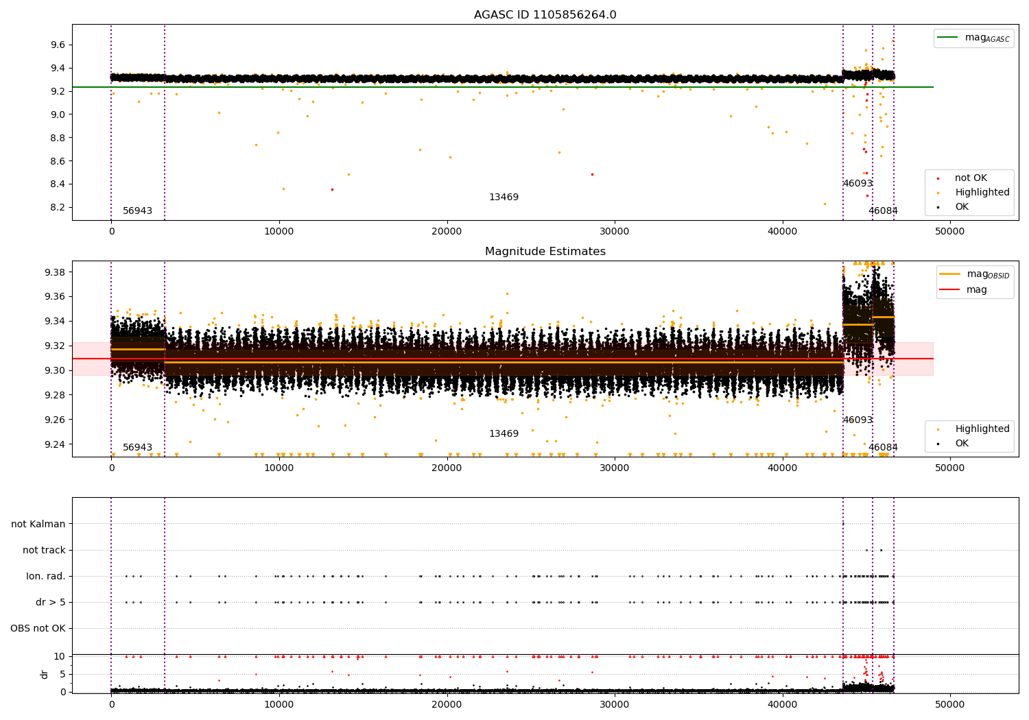Screen dimensions: 1029x720
Task: Click label 46084 in Magnitude Estimates plot
Action: point(883,448)
